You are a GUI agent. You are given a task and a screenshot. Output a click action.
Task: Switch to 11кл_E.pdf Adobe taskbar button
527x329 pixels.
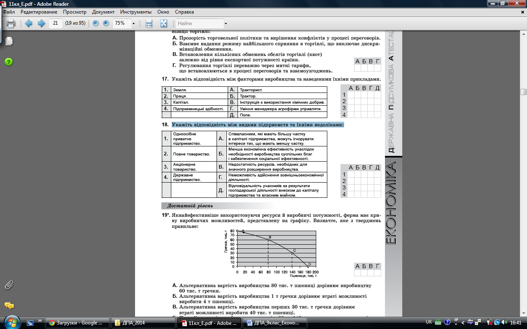pyautogui.click(x=208, y=323)
